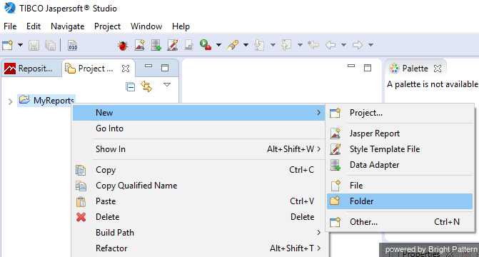Click the greyed compile report toolbar icon
The image size is (479, 257).
tap(189, 45)
